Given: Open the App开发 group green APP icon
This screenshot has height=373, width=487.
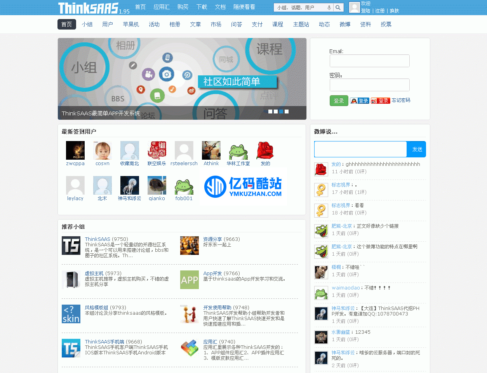Looking at the screenshot, I should click(190, 280).
